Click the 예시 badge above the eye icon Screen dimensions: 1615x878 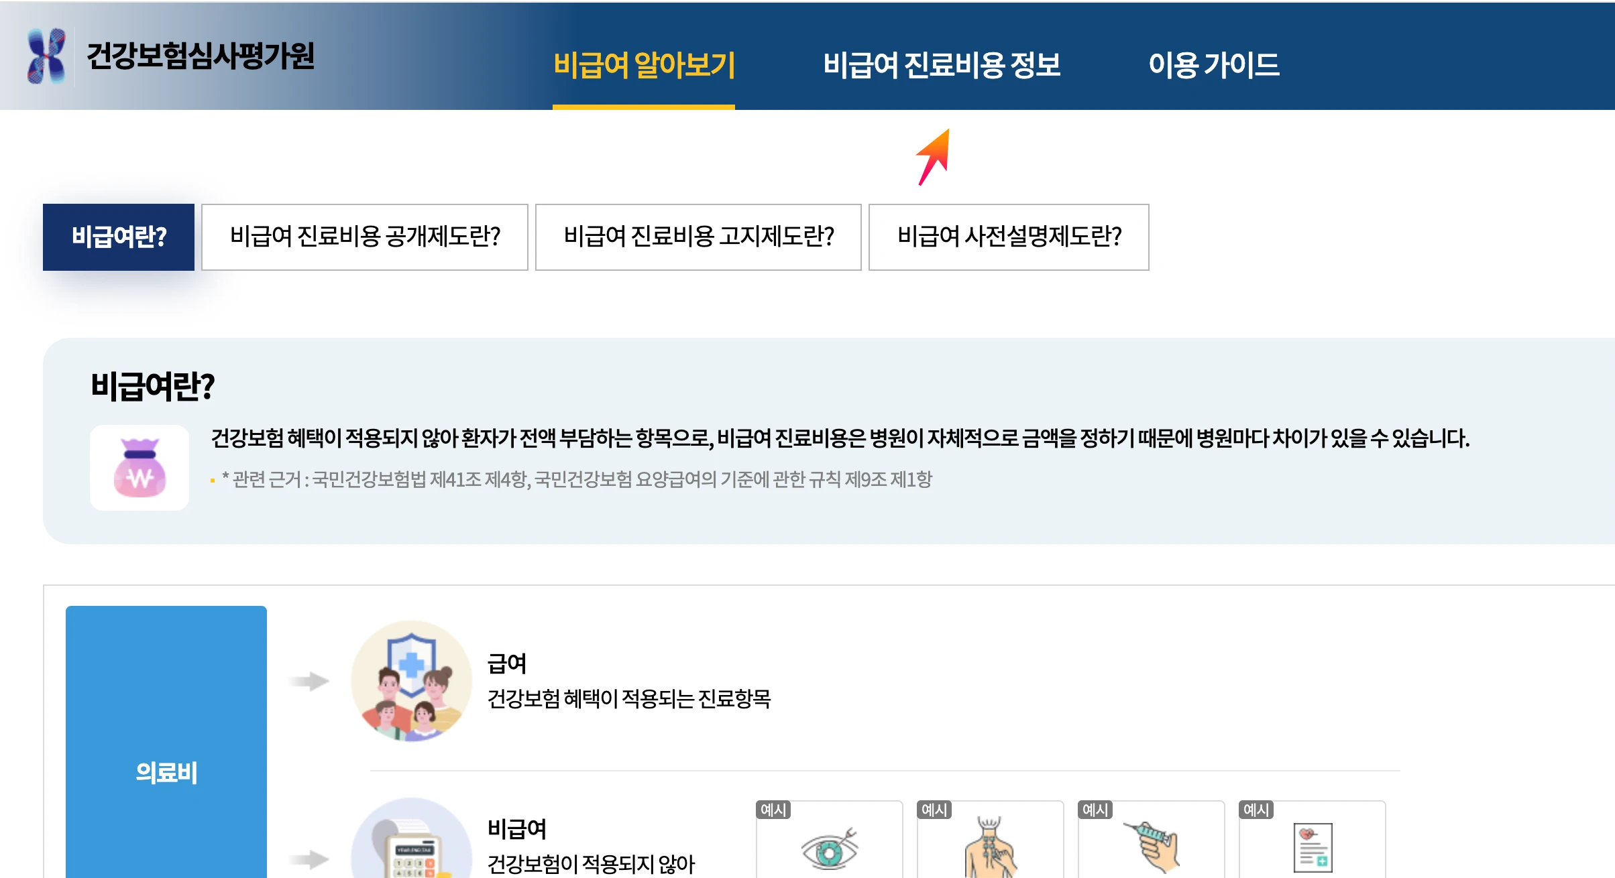(x=775, y=810)
